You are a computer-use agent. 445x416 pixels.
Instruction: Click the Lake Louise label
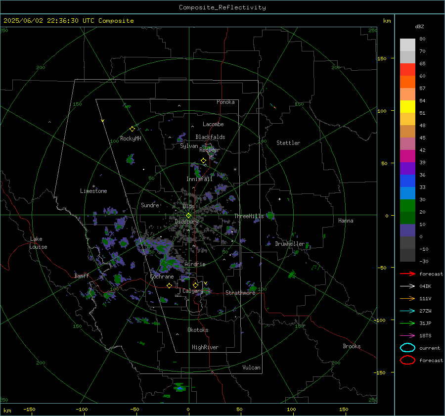pyautogui.click(x=39, y=243)
